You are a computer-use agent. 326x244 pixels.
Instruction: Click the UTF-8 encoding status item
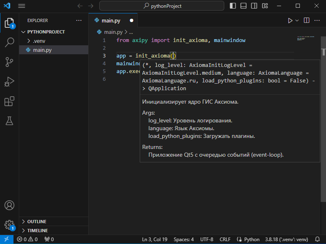coord(207,239)
